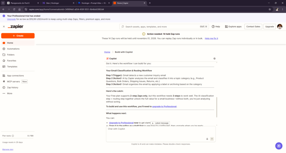This screenshot has height=153, width=286.
Task: Click the Contact Sales button
Action: coord(253,27)
